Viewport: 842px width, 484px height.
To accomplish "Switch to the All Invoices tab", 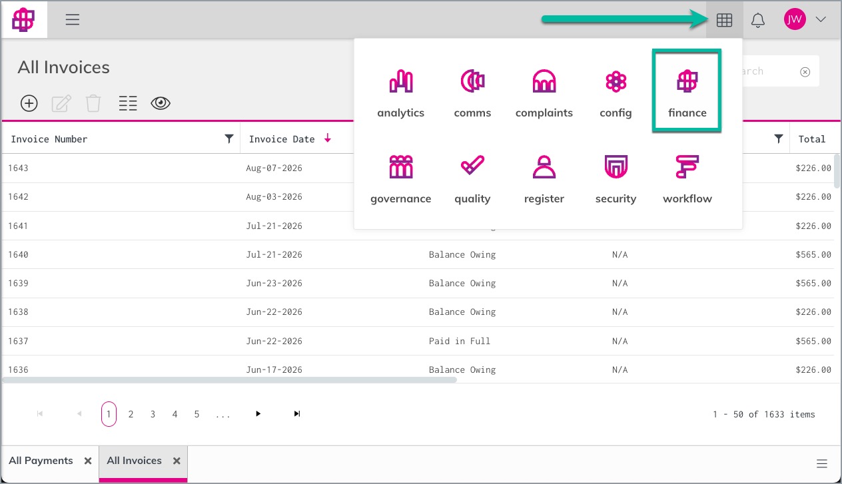I will pos(134,461).
